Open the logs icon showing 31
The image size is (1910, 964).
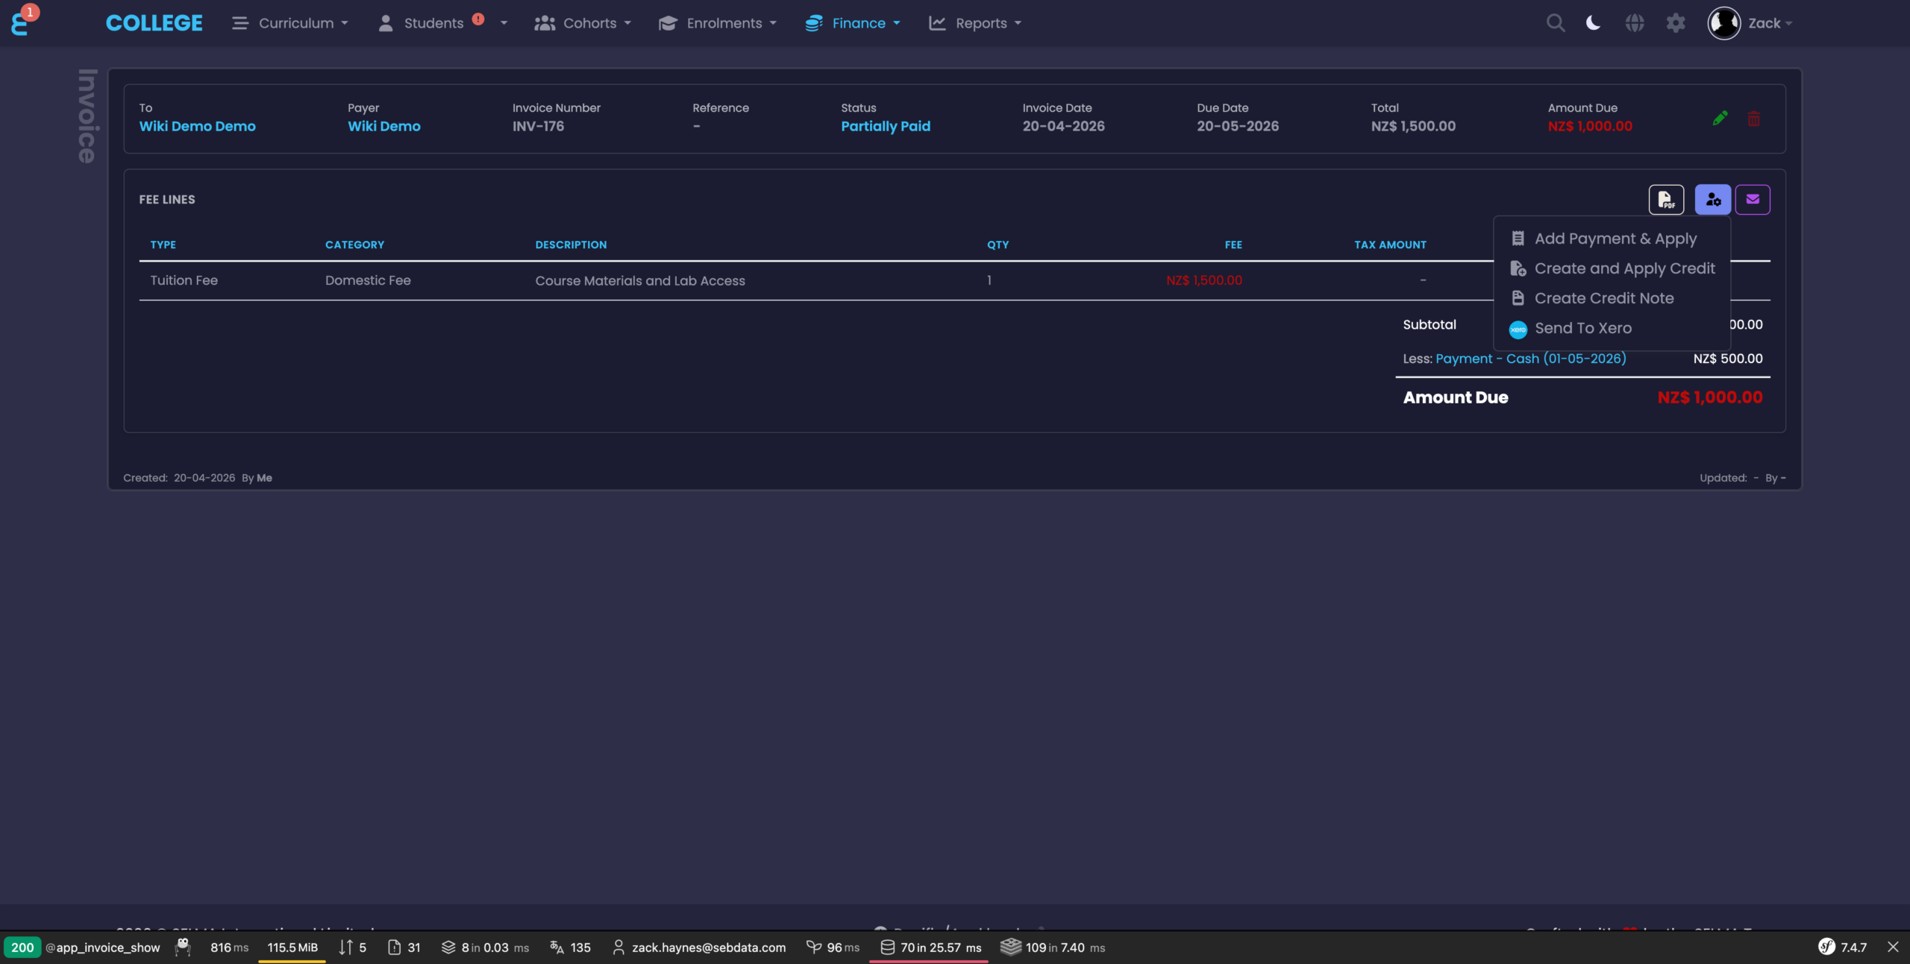[404, 948]
